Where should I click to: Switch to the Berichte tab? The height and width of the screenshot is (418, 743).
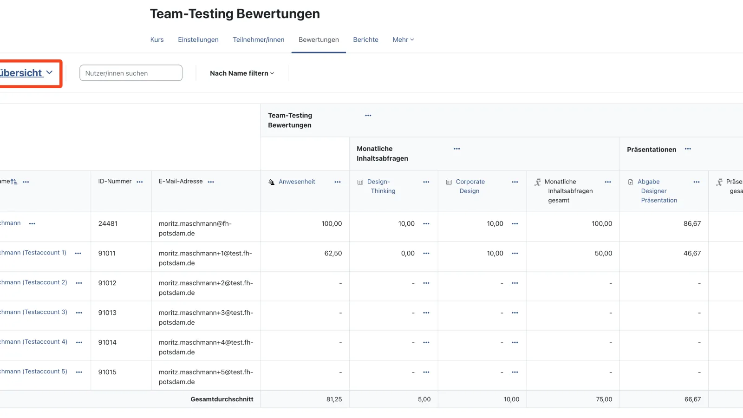(x=365, y=39)
